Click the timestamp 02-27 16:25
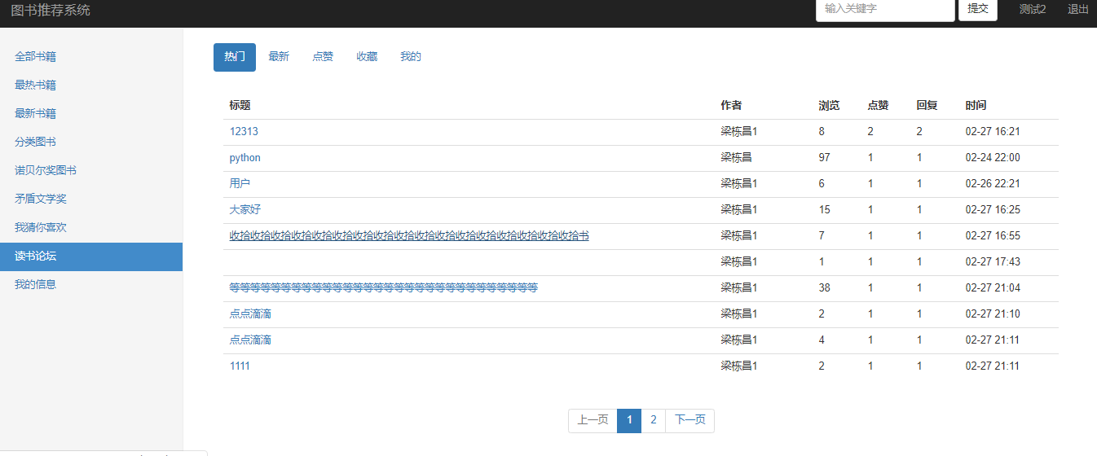 click(993, 209)
